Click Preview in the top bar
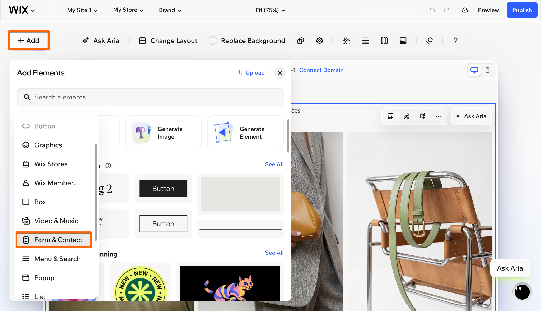This screenshot has height=311, width=541. 488,10
